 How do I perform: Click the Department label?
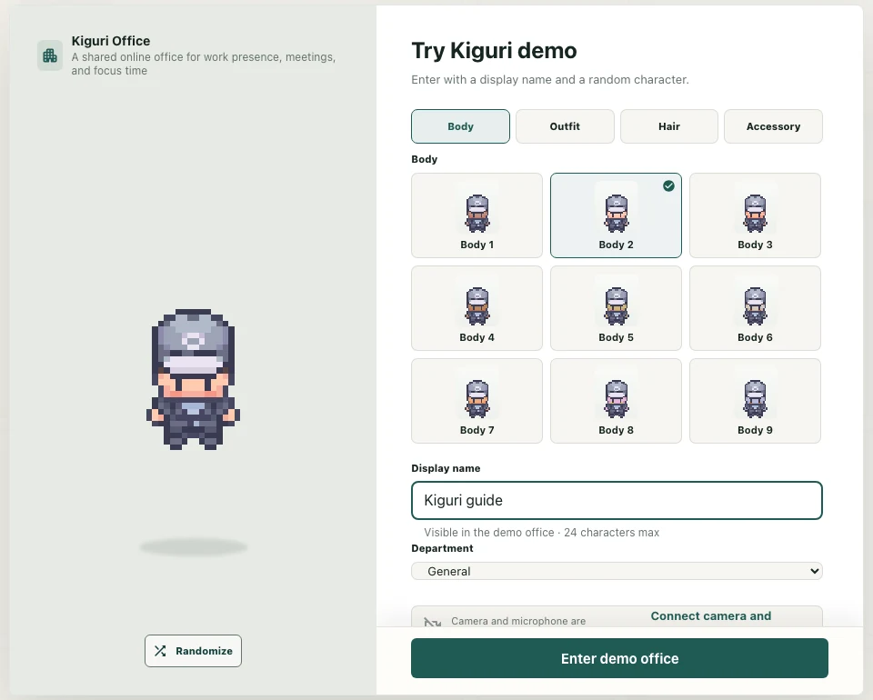point(442,548)
